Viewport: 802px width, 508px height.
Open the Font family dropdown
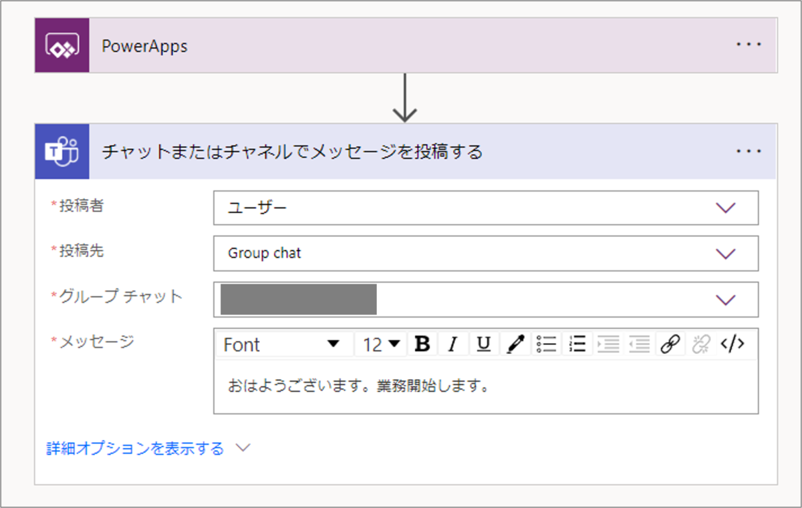click(283, 344)
